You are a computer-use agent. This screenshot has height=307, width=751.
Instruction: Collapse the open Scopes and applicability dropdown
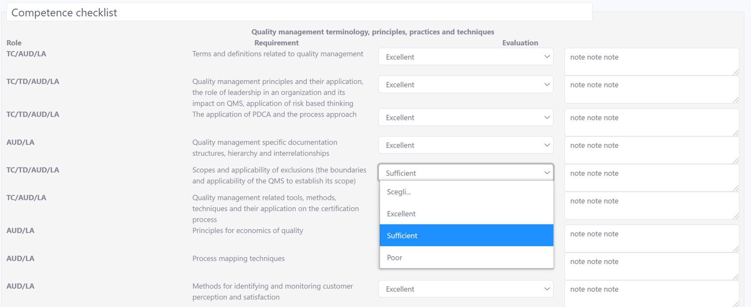point(465,173)
